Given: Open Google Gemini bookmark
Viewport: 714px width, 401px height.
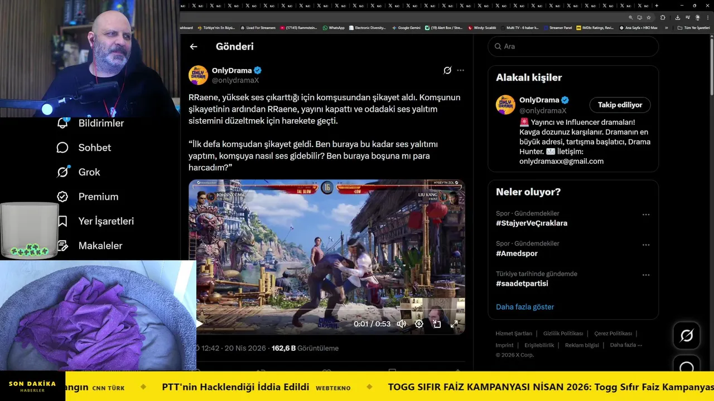Looking at the screenshot, I should point(406,28).
